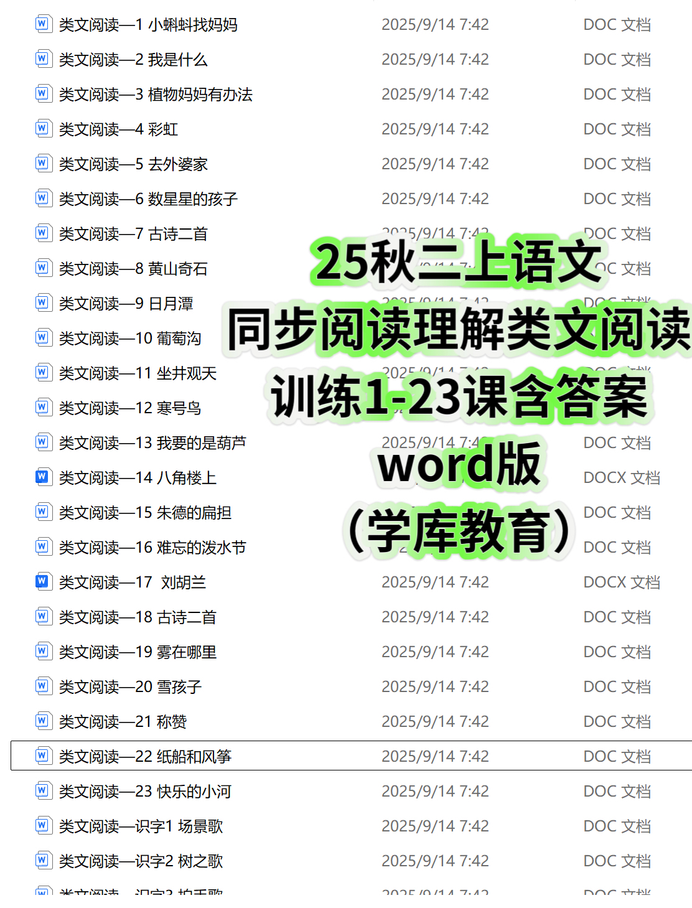Select file 类文阅读—1 小蝌蚪找妈妈
The width and height of the screenshot is (692, 908).
(x=148, y=25)
